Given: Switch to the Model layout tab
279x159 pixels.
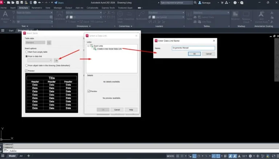Looking at the screenshot, I should (12, 156).
